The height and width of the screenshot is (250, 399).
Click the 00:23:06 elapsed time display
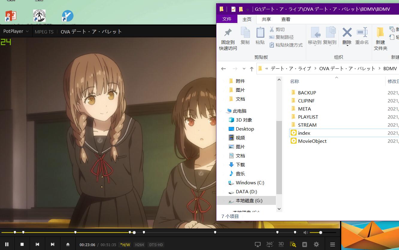[87, 245]
